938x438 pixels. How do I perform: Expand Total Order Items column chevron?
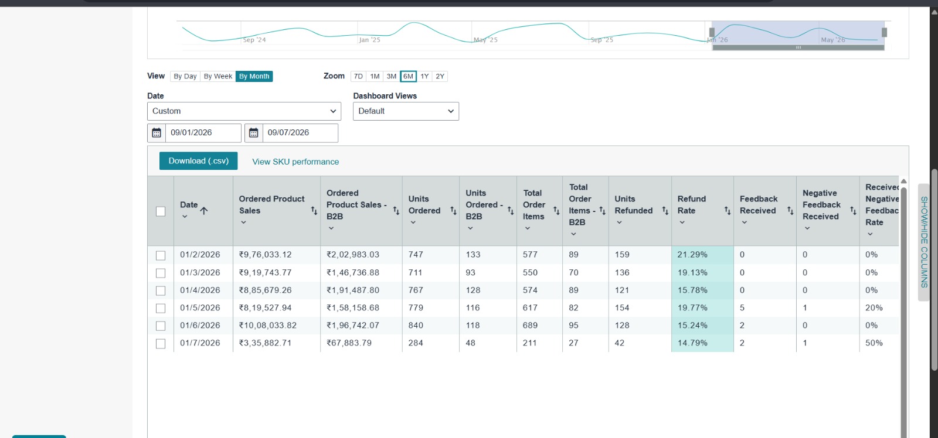pyautogui.click(x=528, y=228)
